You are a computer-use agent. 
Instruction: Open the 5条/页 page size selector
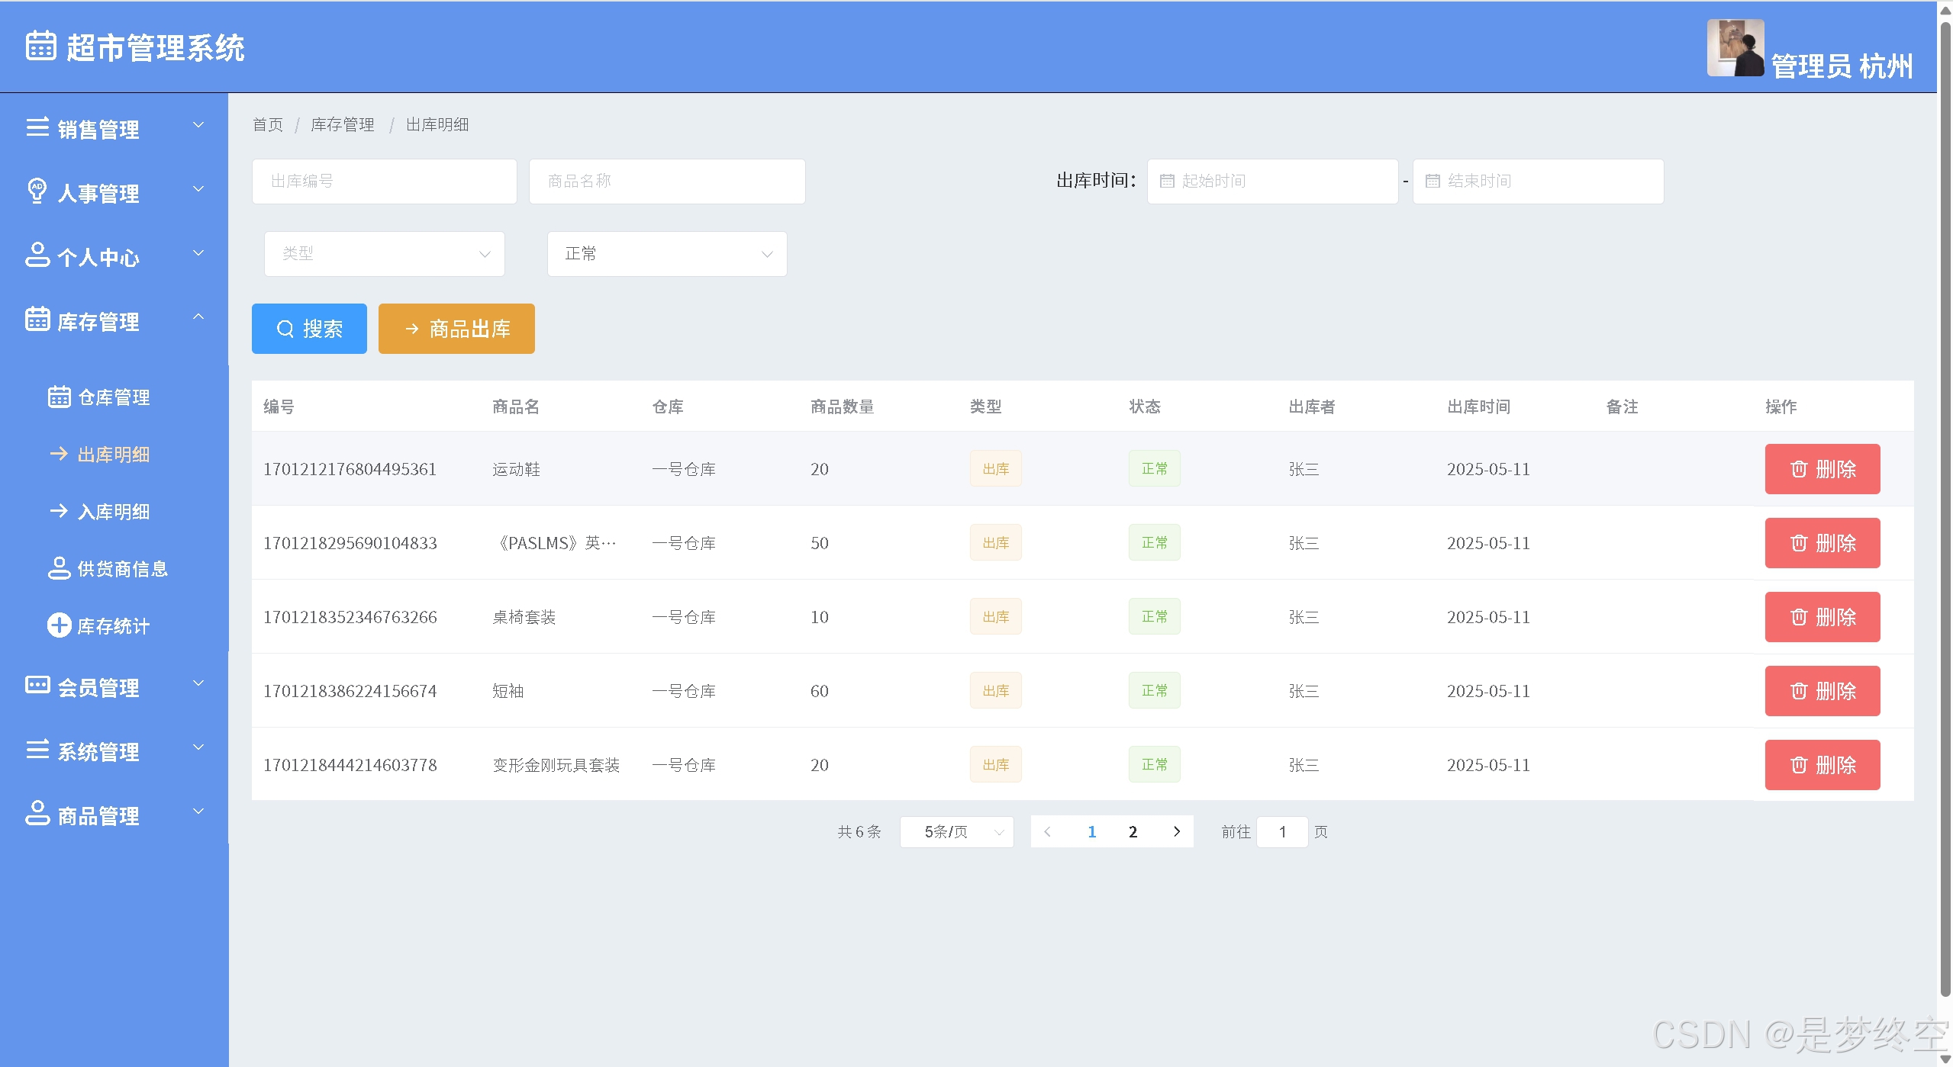click(x=956, y=831)
